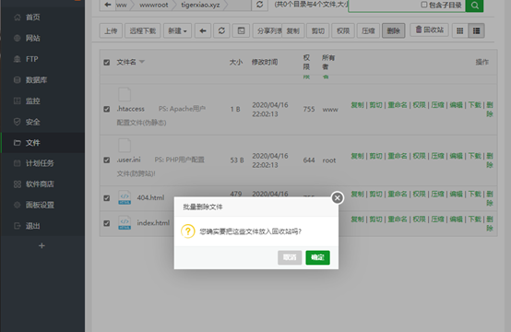Click the home icon beside 首页
This screenshot has height=332, width=511.
point(18,18)
